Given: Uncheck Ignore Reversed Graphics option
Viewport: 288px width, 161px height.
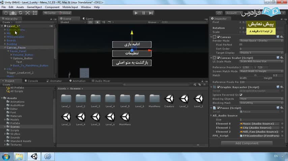Looking at the screenshot, I should 241,95.
